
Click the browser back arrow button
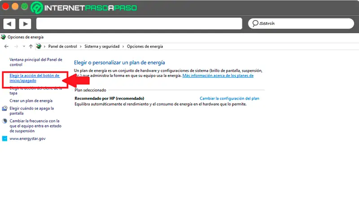[x=9, y=24]
